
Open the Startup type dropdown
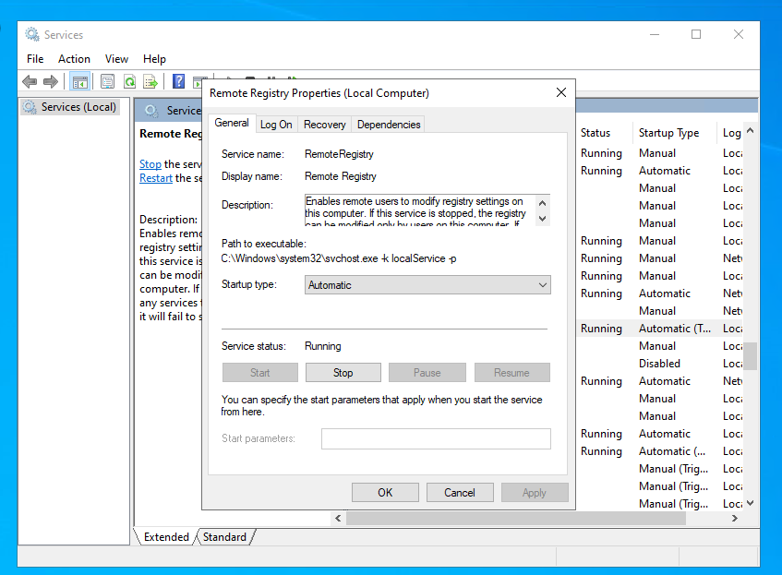pos(427,285)
